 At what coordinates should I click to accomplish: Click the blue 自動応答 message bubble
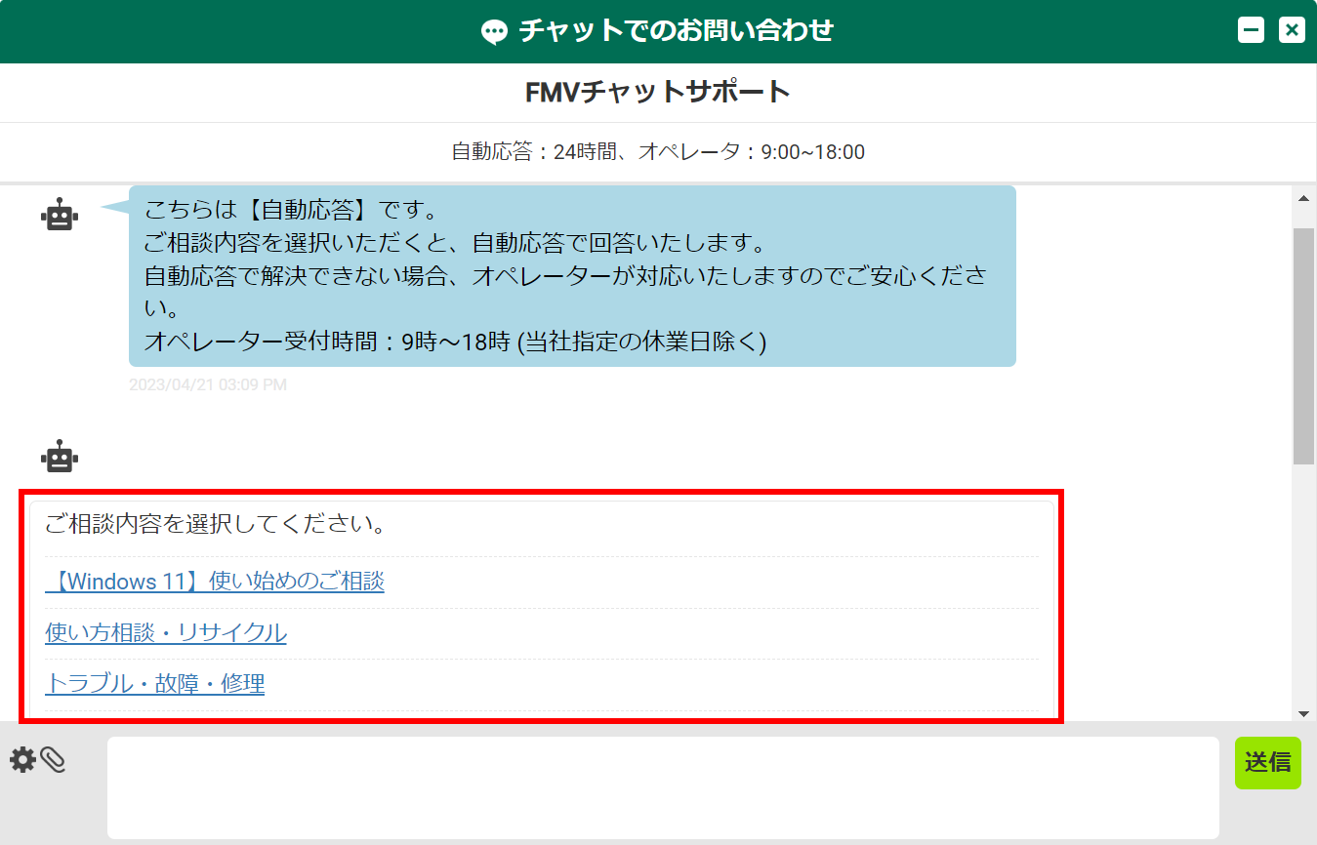tap(572, 276)
